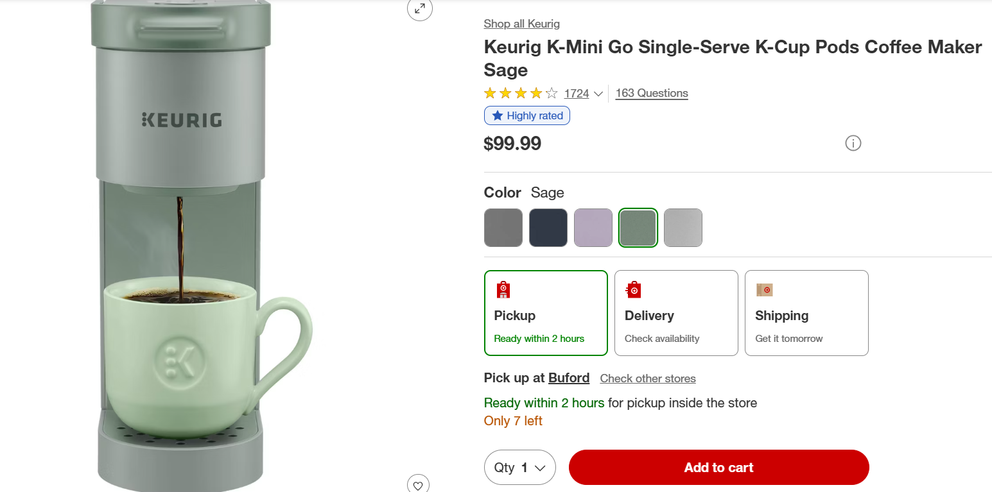Image resolution: width=992 pixels, height=492 pixels.
Task: Click the heart favorite icon
Action: (418, 485)
